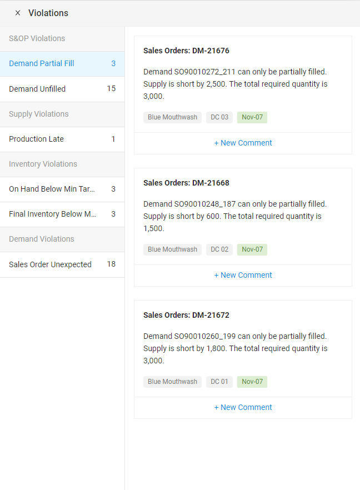
Task: Click the DC 02 location tag
Action: coord(219,249)
